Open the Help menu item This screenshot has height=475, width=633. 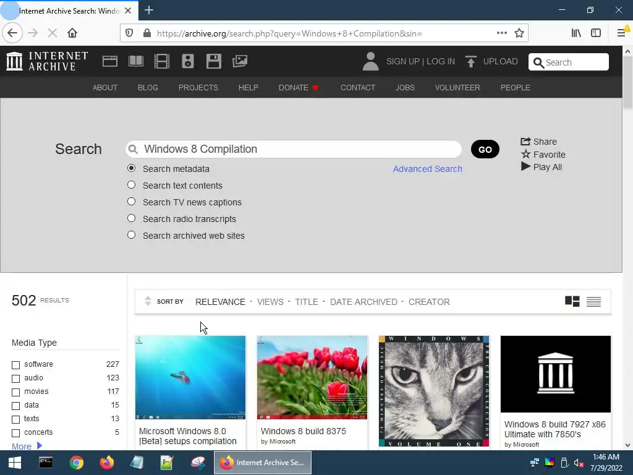point(249,88)
